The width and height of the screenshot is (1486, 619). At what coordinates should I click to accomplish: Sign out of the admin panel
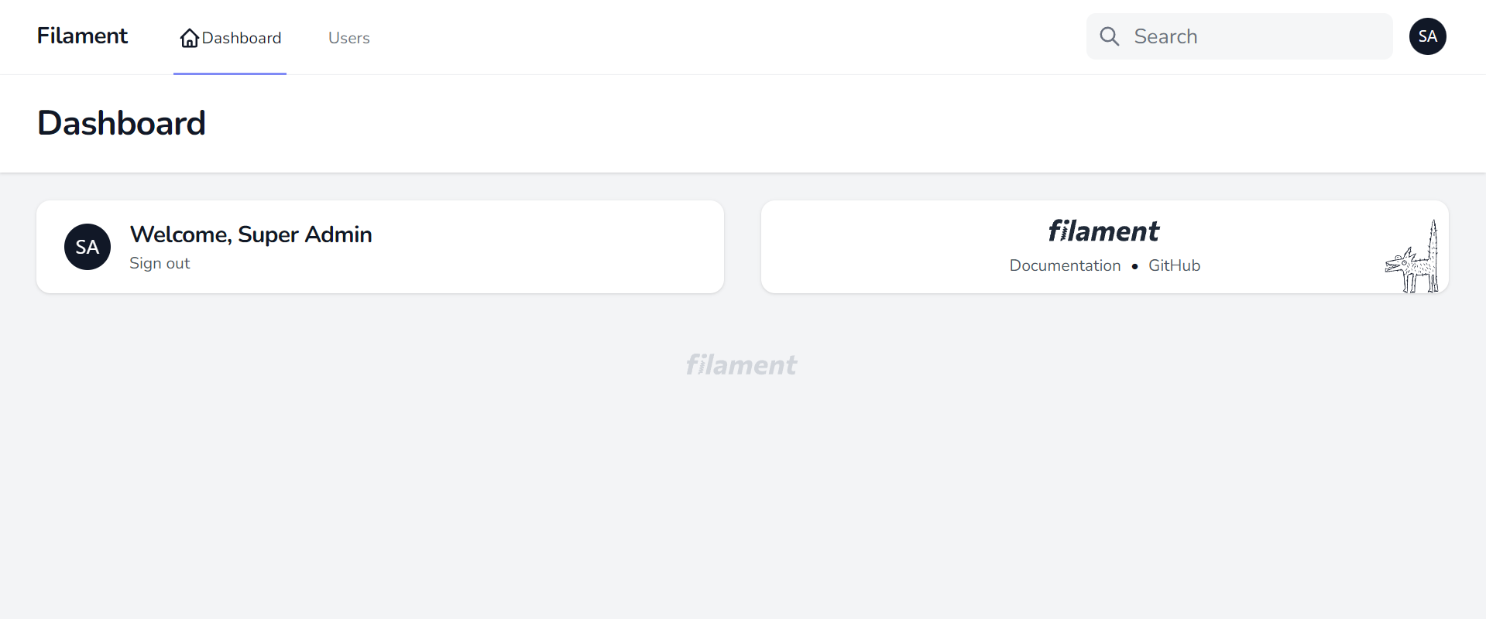coord(160,263)
